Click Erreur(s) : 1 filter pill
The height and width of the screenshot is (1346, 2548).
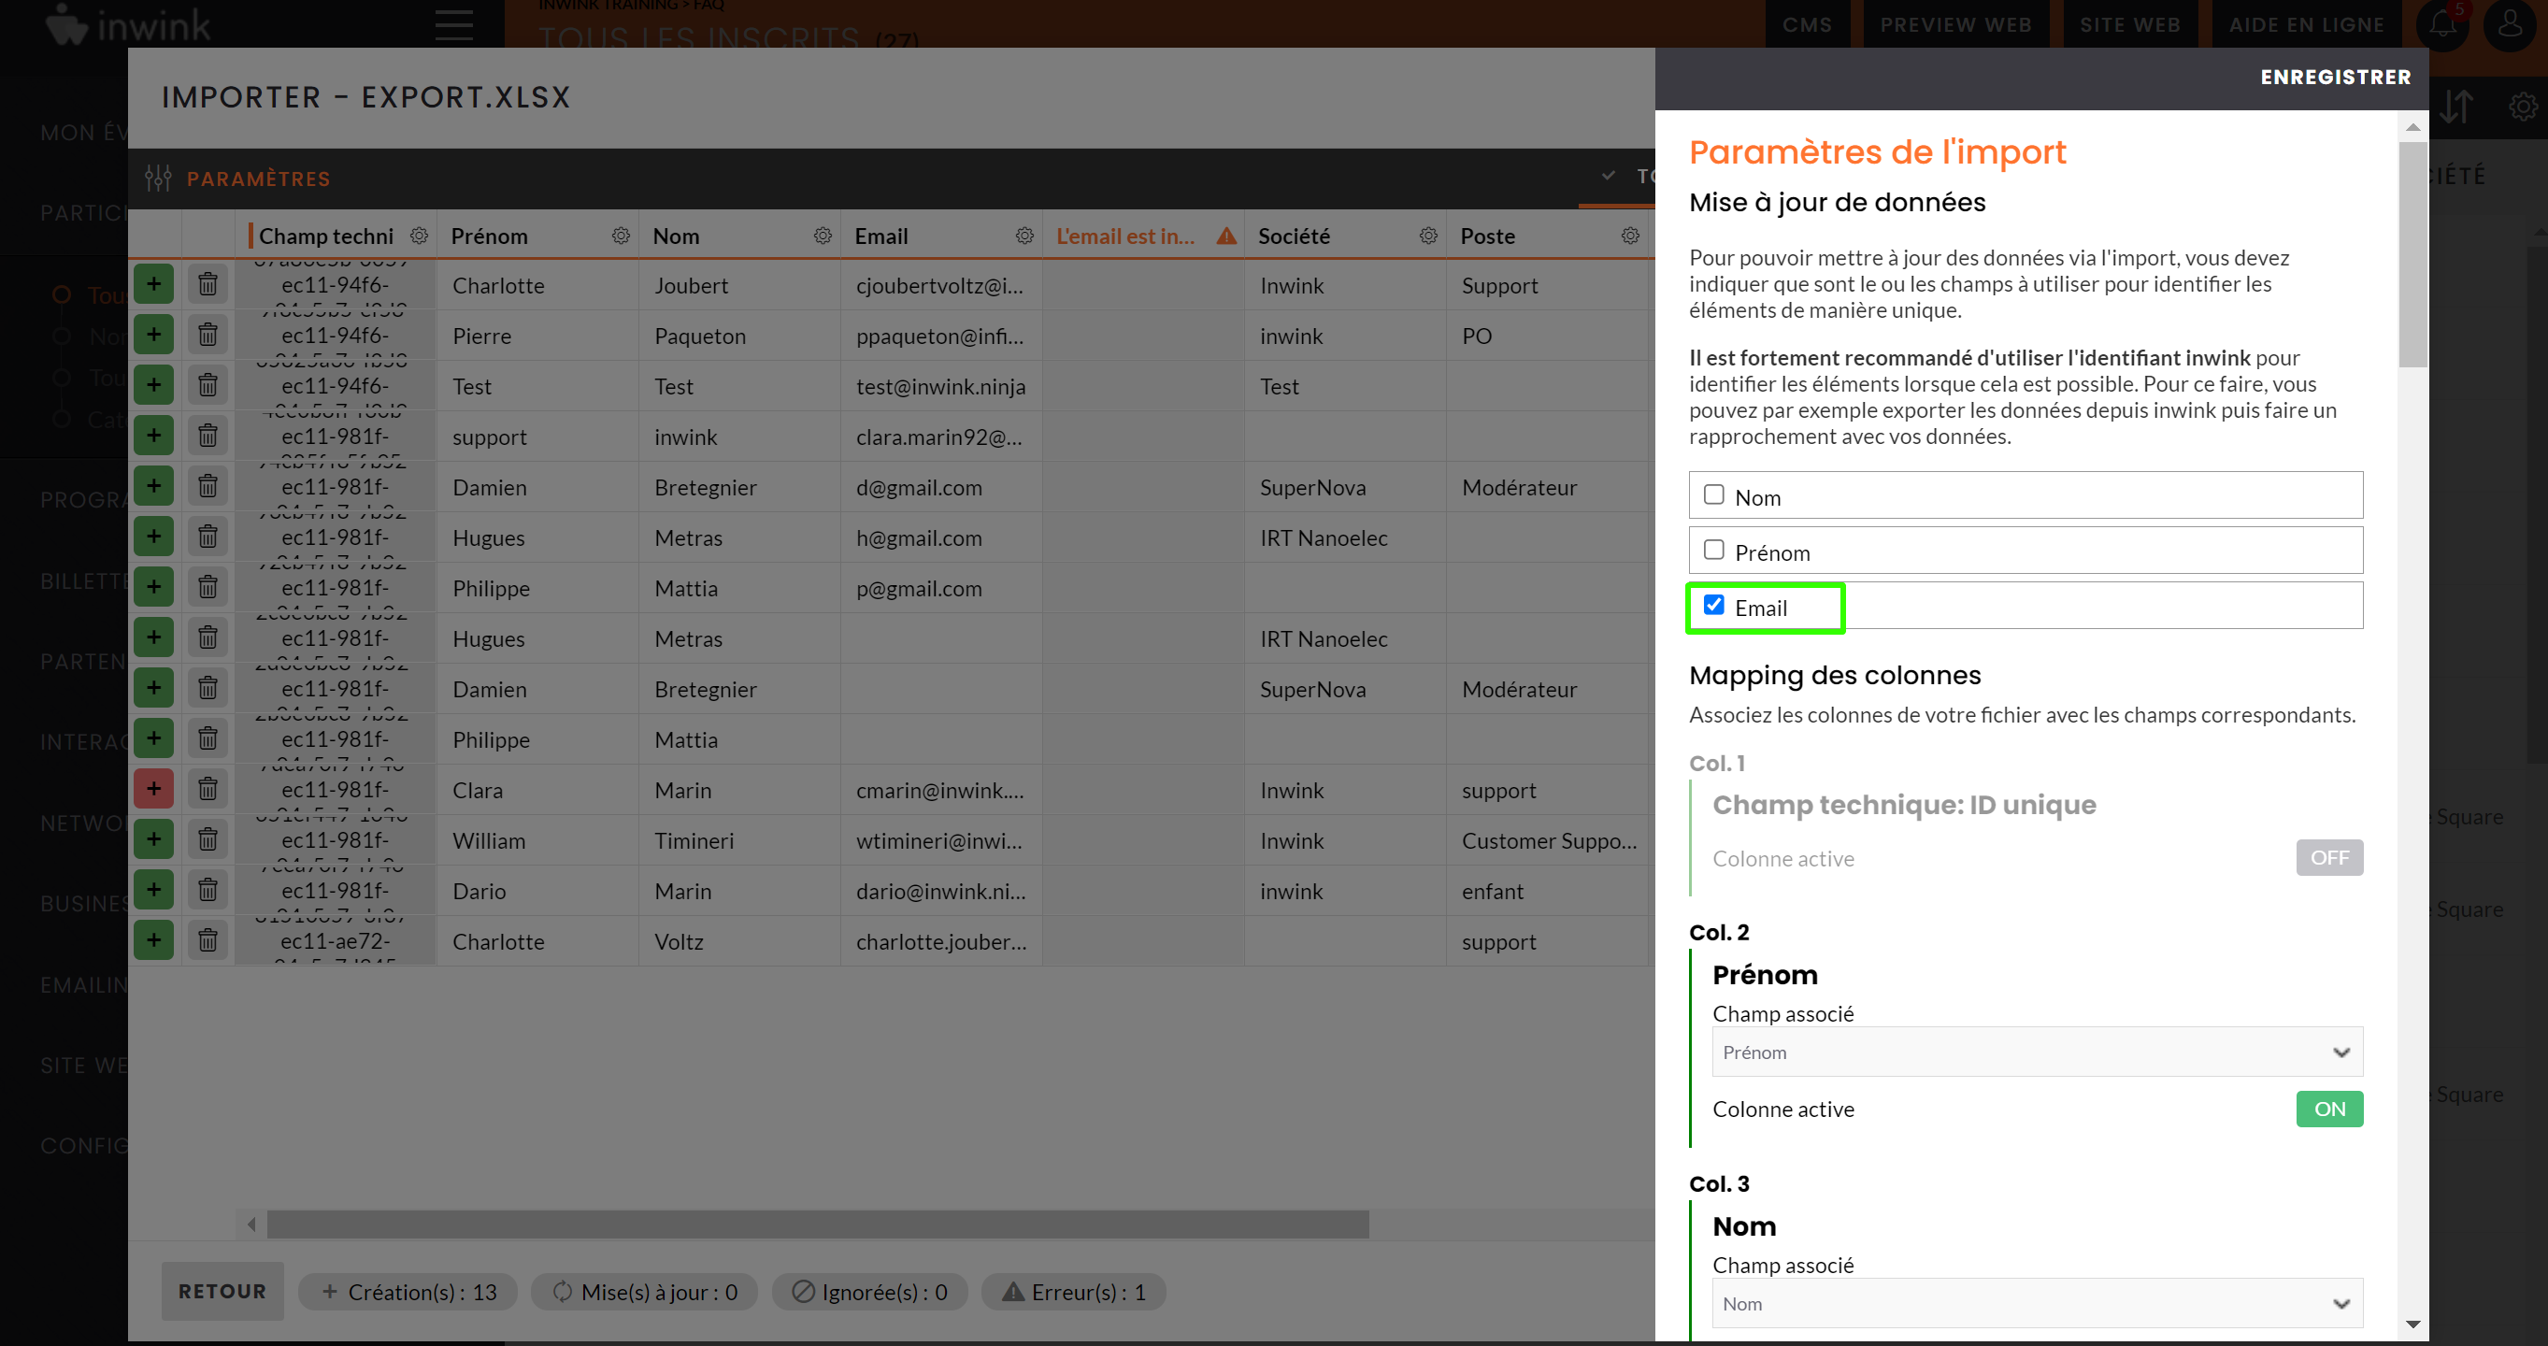[x=1073, y=1292]
